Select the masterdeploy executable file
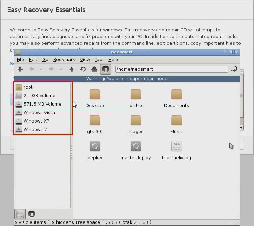This screenshot has width=254, height=226. pos(136,150)
